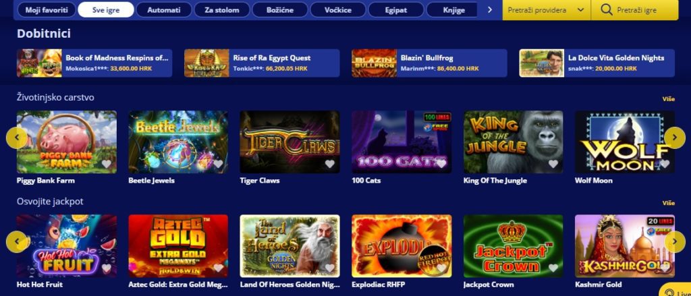Open Više link for Životinjsko carstvo

[x=669, y=99]
